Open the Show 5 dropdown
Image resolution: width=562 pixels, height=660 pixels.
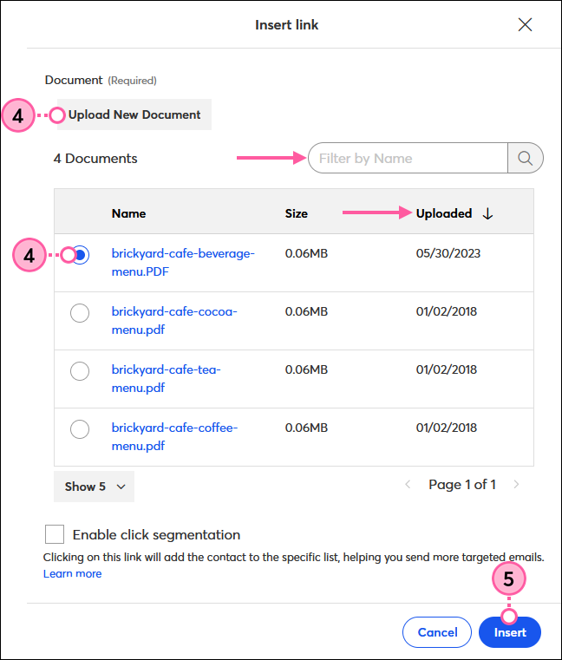click(95, 487)
